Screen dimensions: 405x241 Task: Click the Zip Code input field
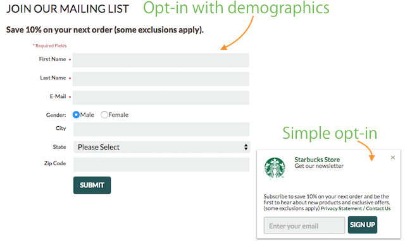coord(161,165)
